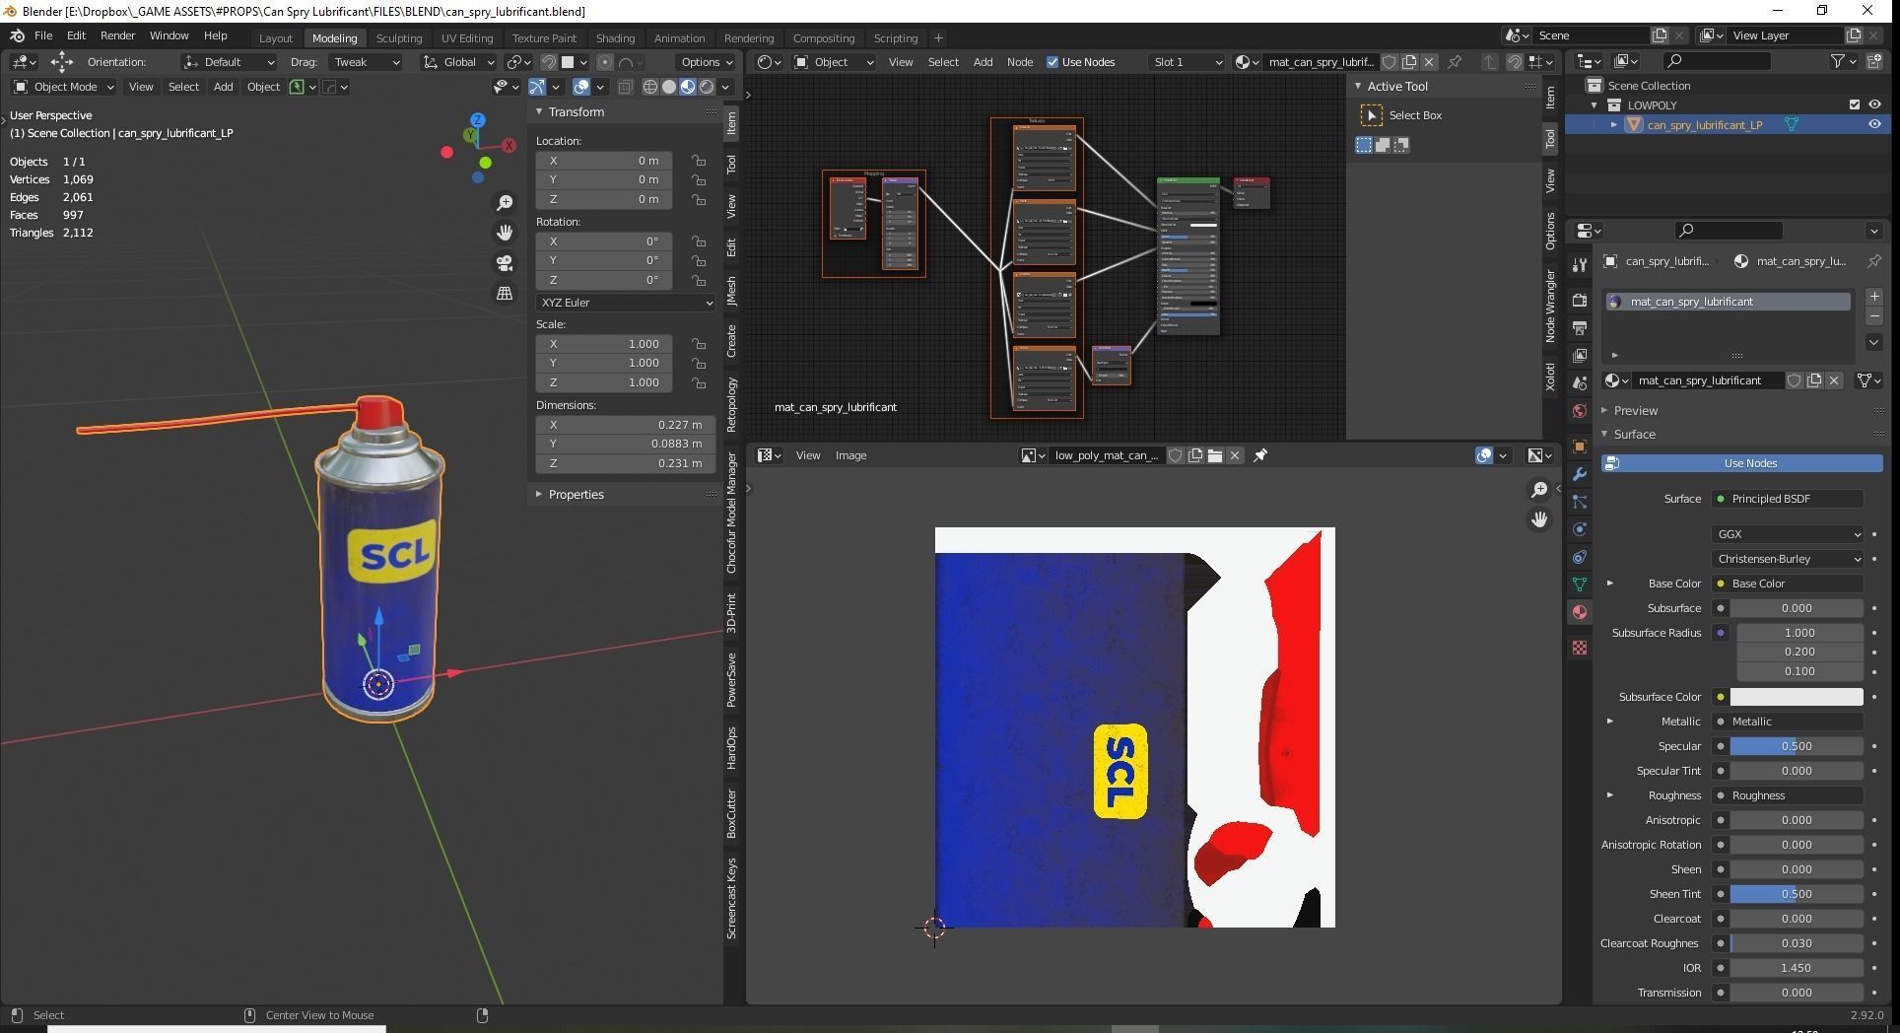Open the Modifier properties wrench tab

point(1580,474)
